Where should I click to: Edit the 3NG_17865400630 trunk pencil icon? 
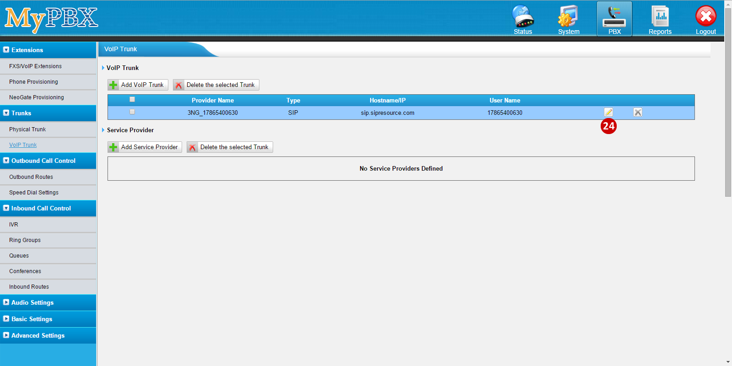coord(608,112)
